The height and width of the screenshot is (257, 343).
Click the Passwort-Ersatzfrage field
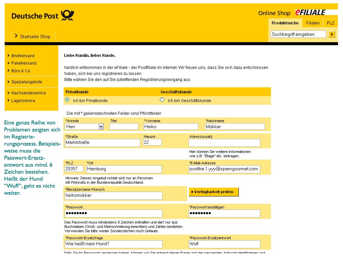click(114, 244)
